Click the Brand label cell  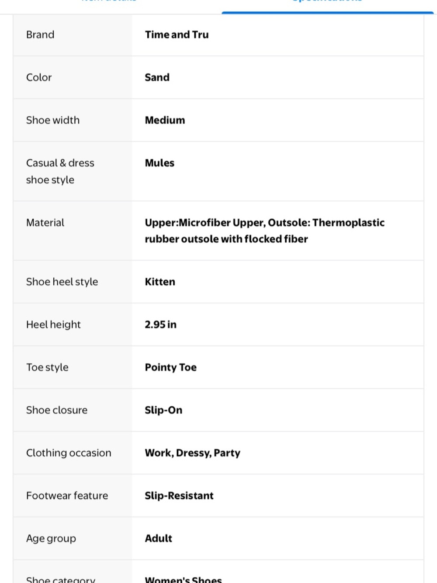tap(73, 35)
